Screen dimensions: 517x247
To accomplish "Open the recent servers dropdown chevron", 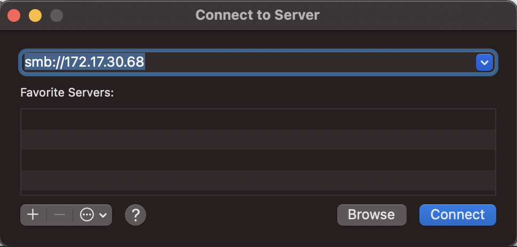I will tap(484, 62).
